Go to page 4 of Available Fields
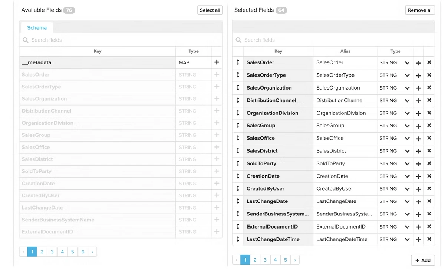445x269 pixels. pos(62,252)
